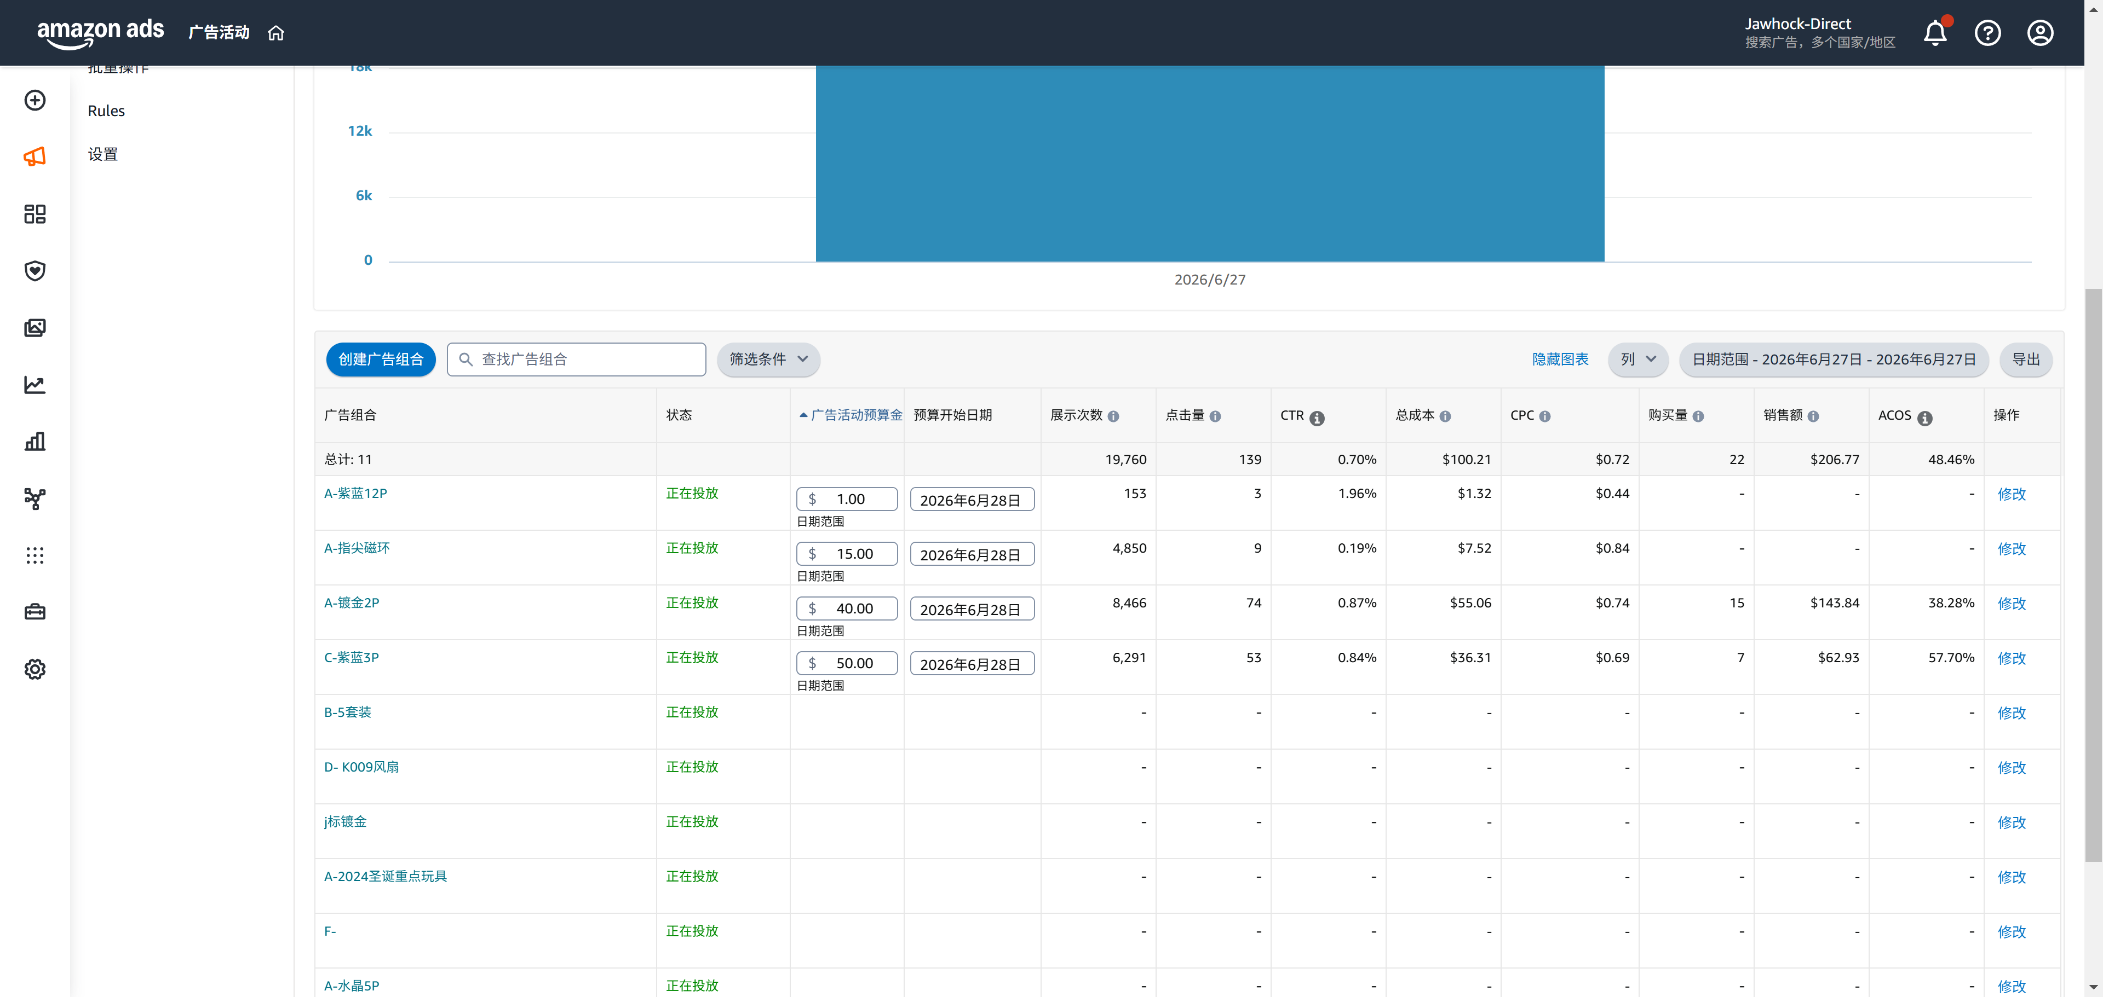The width and height of the screenshot is (2103, 997).
Task: Click info icon beside 购买量
Action: pos(1698,416)
